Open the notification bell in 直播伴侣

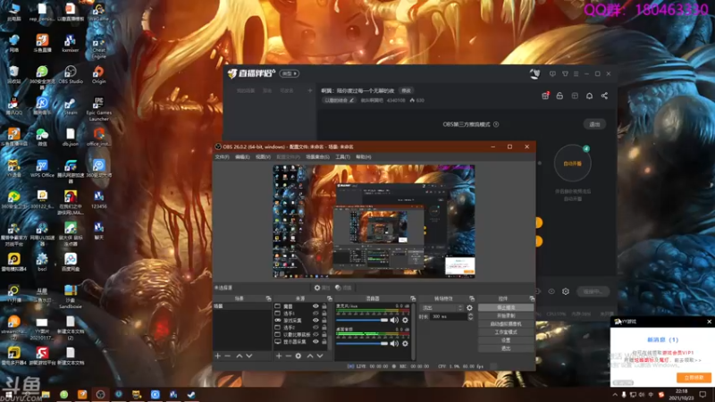(x=589, y=96)
